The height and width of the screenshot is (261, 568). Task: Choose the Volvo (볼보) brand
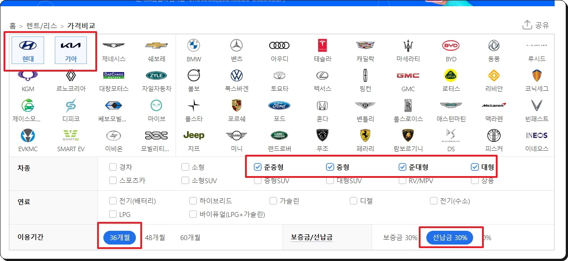[x=194, y=75]
